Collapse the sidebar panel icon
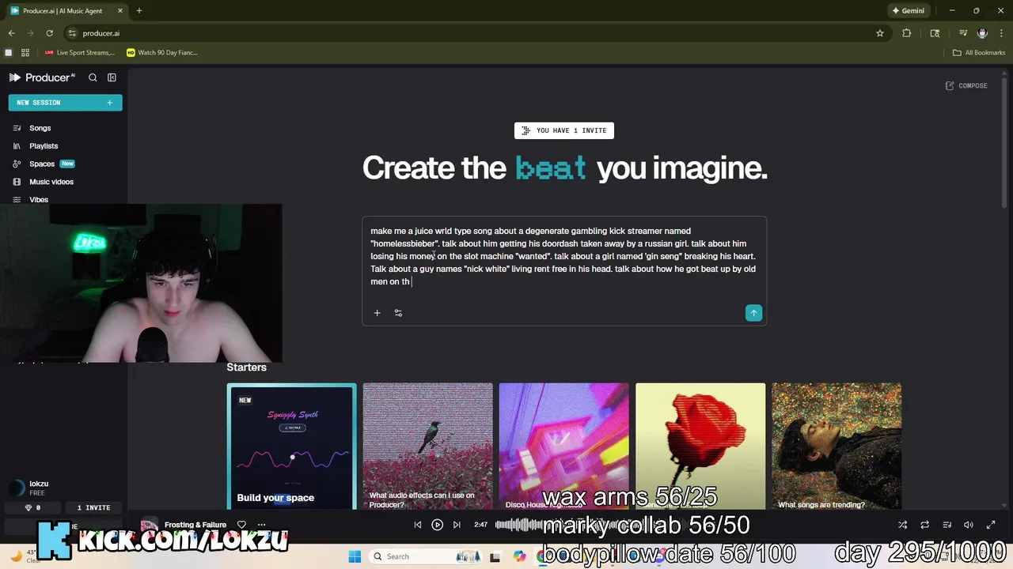The image size is (1013, 569). [112, 77]
